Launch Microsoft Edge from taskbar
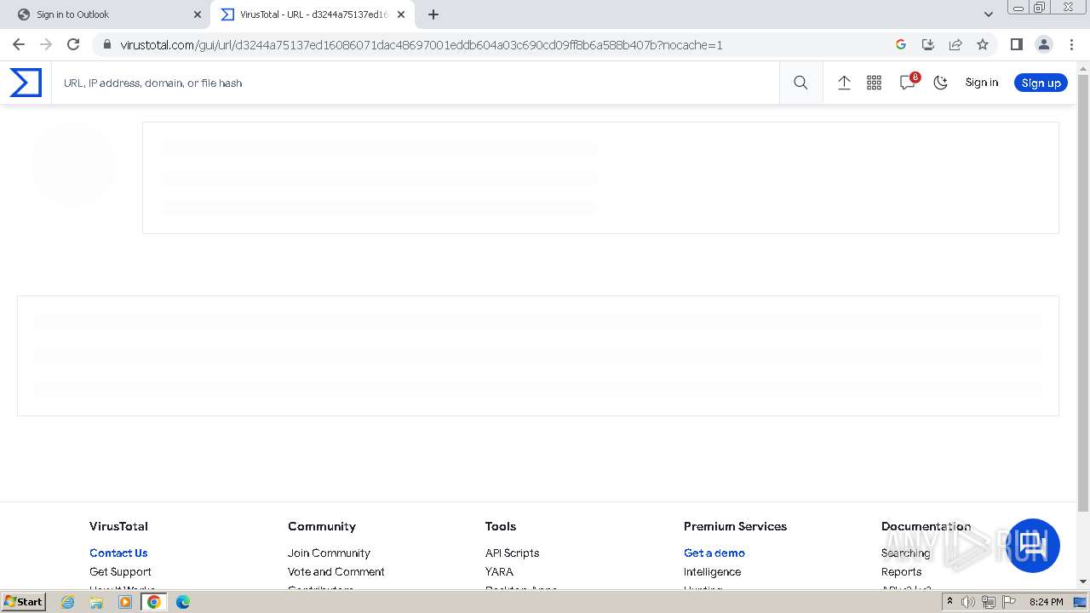 pos(182,602)
